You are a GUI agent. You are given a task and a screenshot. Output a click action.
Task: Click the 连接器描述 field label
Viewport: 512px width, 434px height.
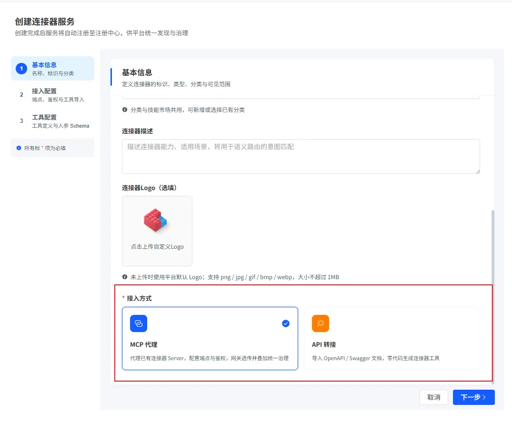click(x=138, y=131)
